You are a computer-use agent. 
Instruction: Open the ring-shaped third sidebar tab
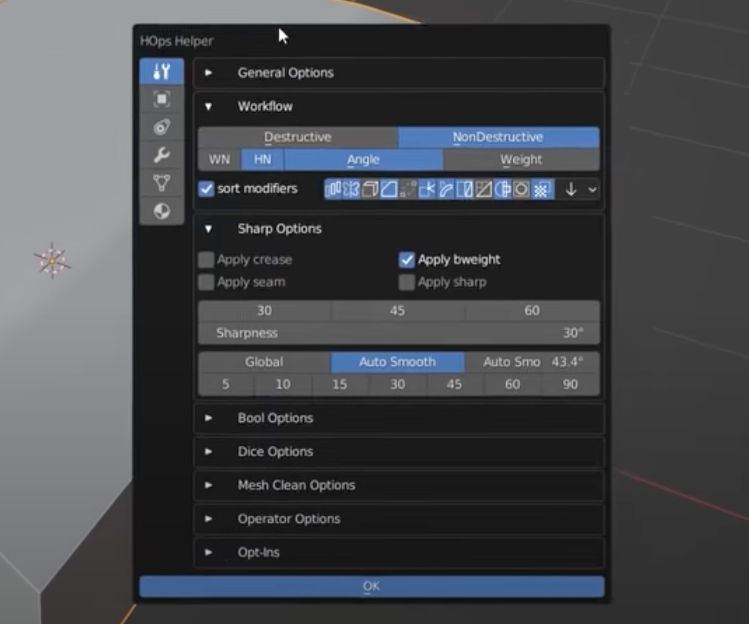point(162,127)
